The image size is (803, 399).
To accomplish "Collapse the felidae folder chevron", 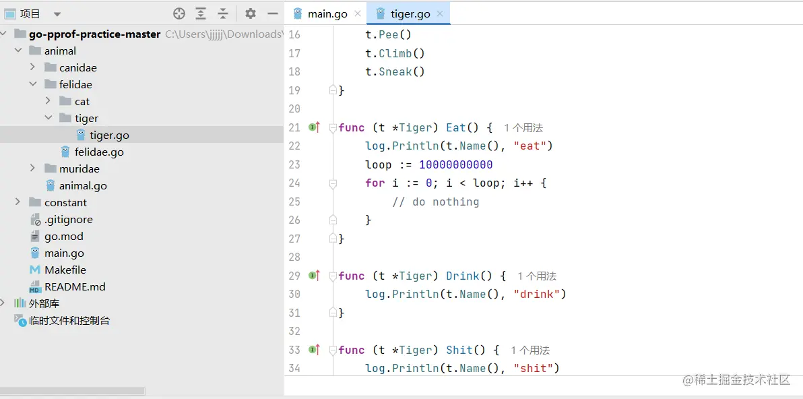I will 33,84.
